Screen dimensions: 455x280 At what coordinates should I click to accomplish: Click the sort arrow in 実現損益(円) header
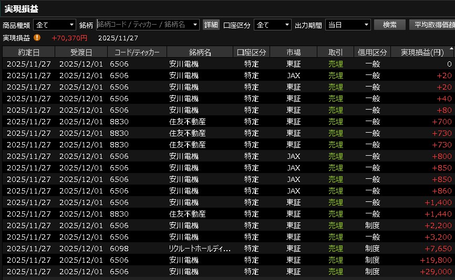450,52
